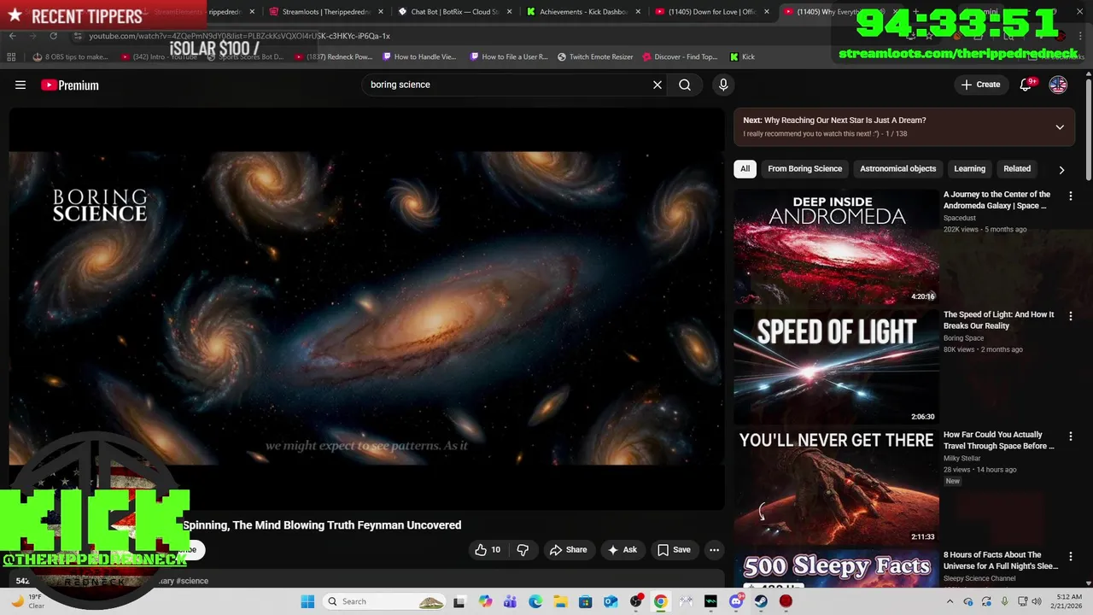1093x615 pixels.
Task: Open the YouTube guide hamburger menu
Action: tap(20, 85)
